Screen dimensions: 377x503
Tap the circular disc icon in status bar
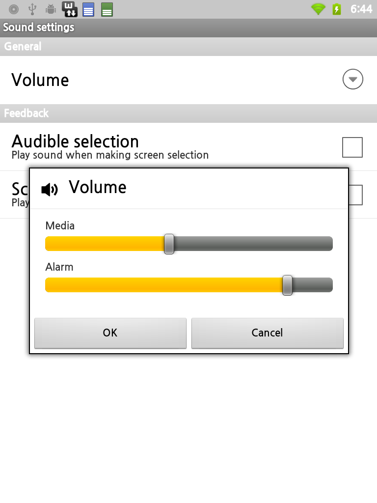tap(14, 9)
